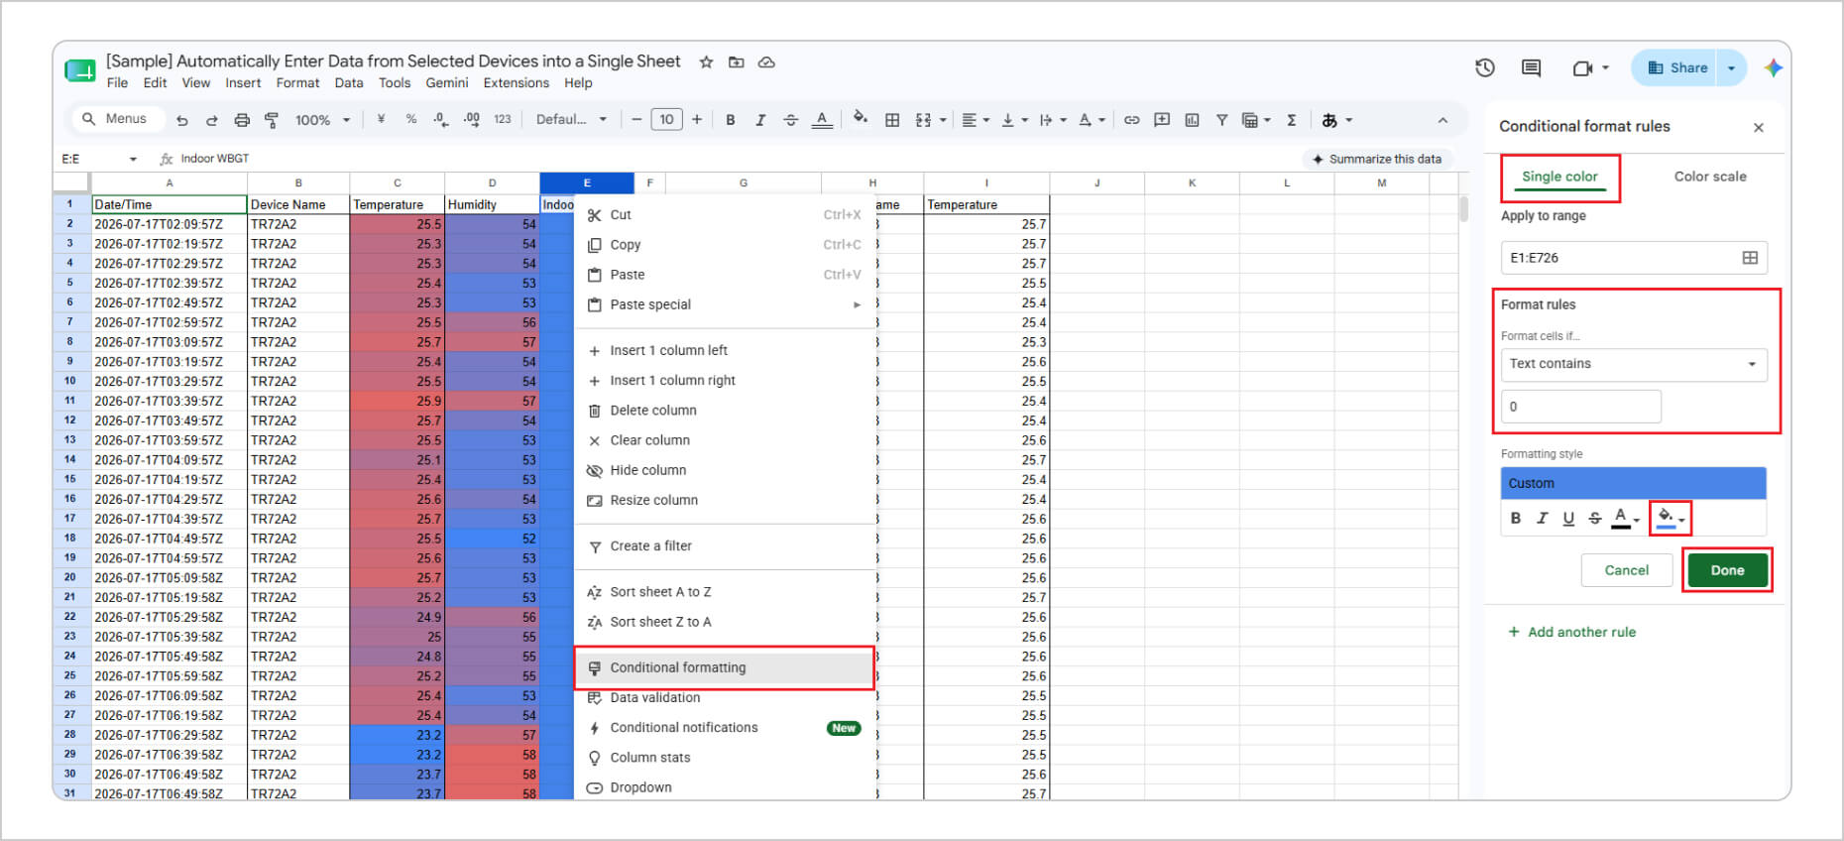Open the comments icon near Share
Viewport: 1844px width, 841px height.
pos(1531,67)
